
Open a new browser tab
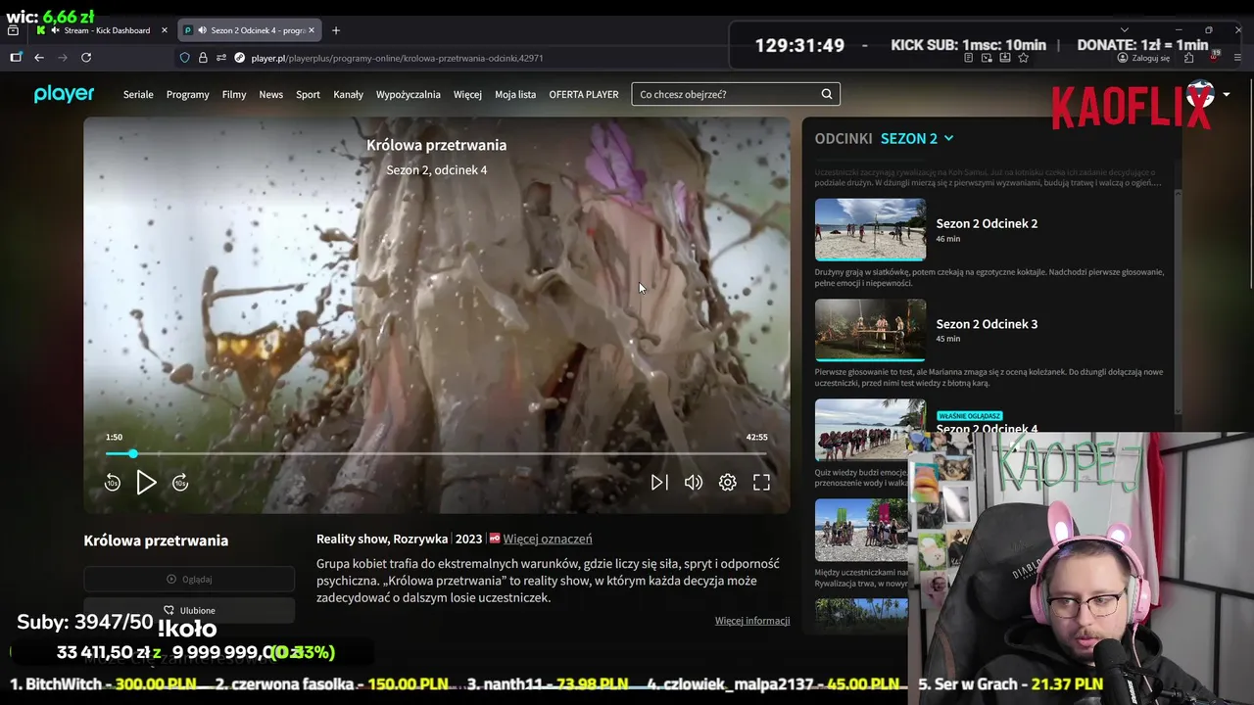(x=336, y=30)
